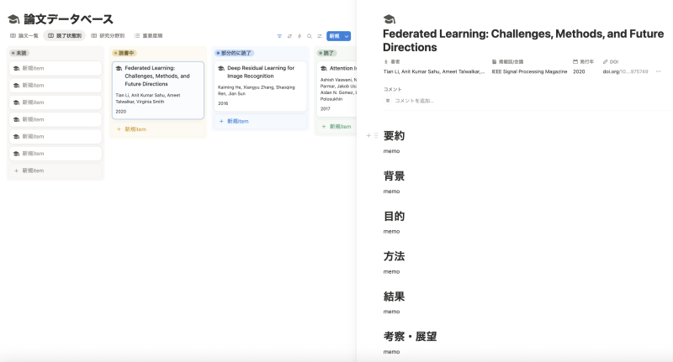
Task: Click the plus icon beside 要約 heading
Action: 368,135
